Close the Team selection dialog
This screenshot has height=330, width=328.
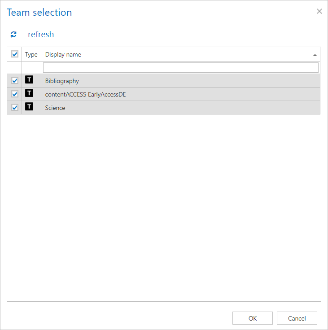point(319,12)
